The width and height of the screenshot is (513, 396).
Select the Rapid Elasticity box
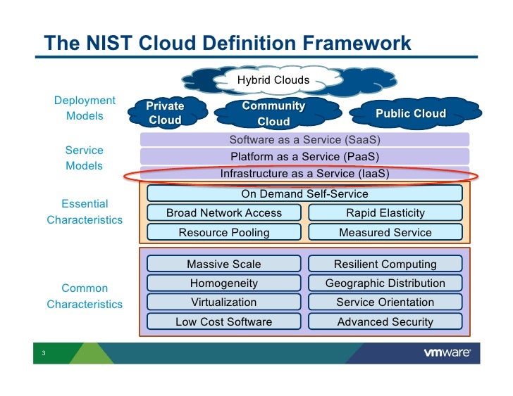(385, 212)
